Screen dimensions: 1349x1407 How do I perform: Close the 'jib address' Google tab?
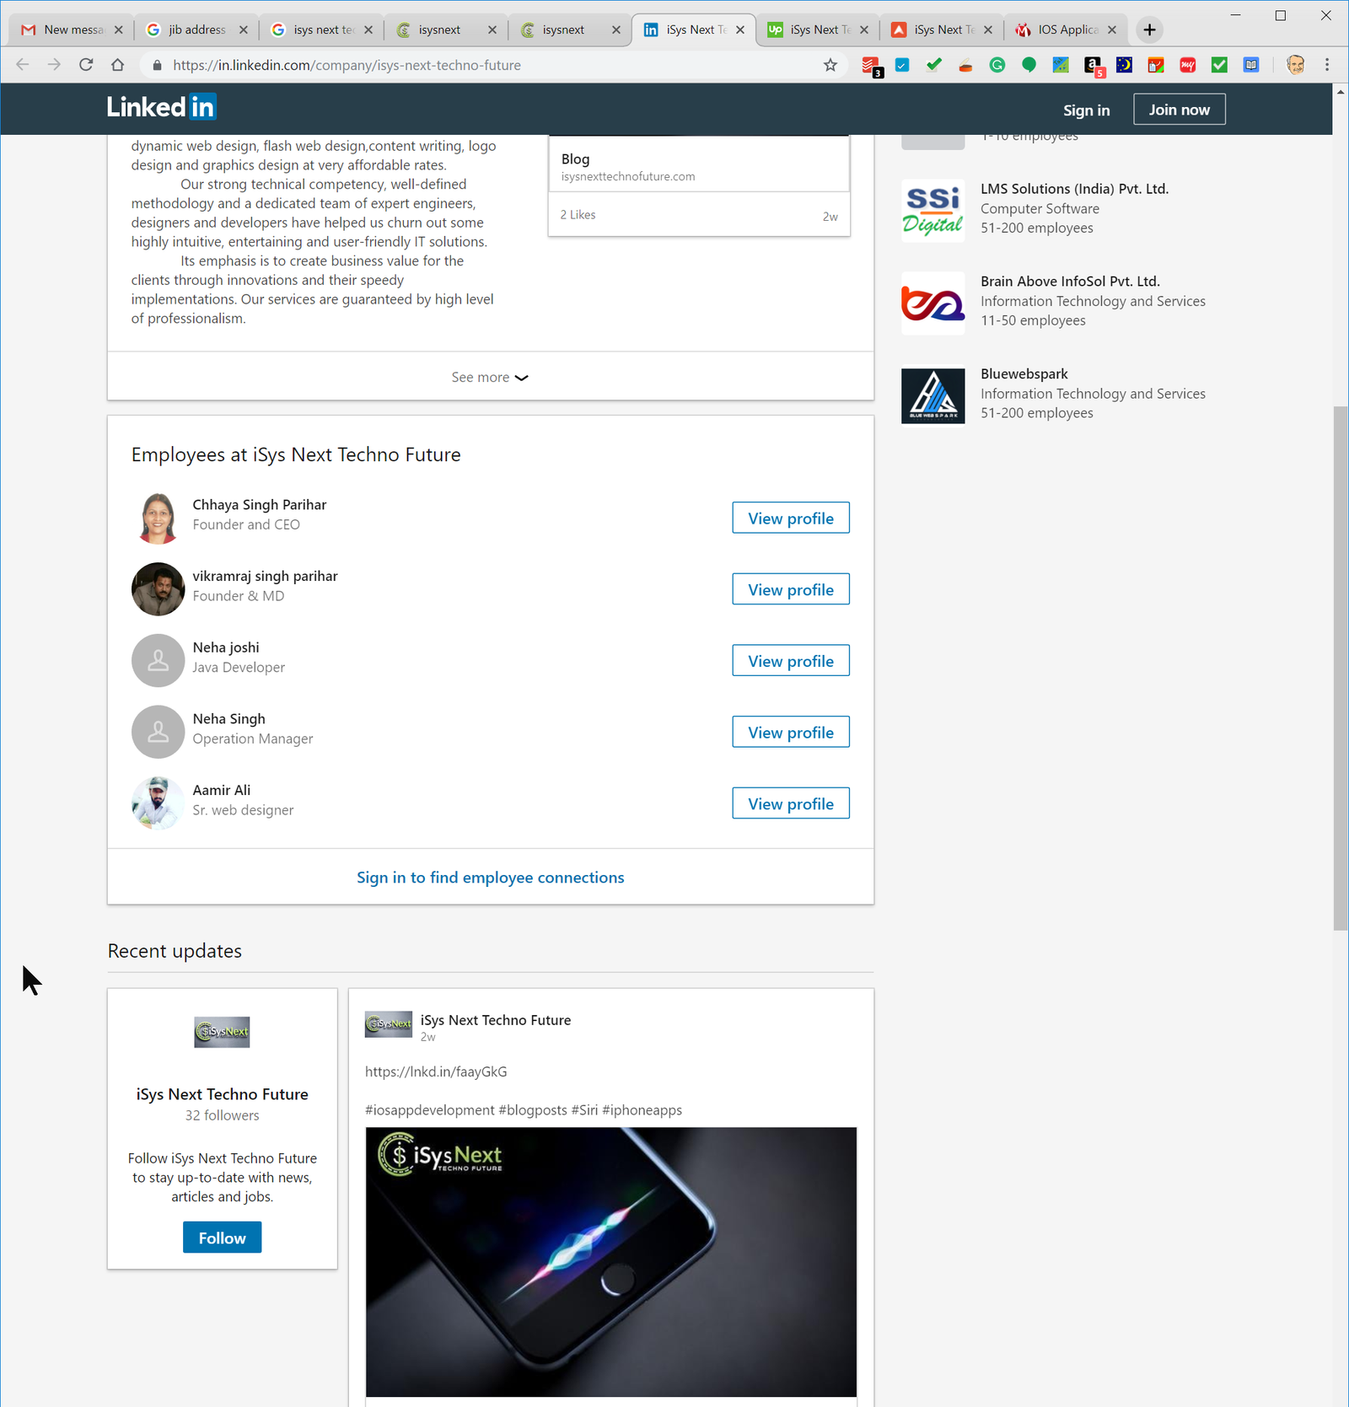[244, 30]
